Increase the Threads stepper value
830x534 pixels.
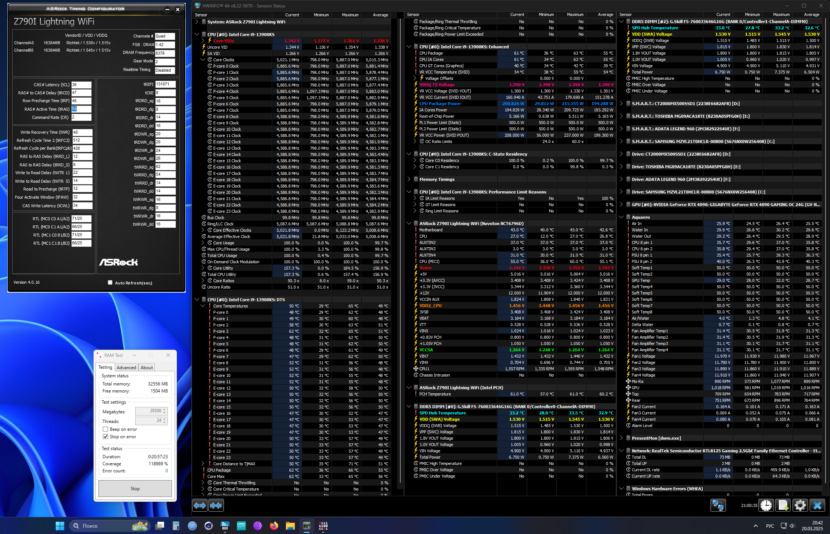165,419
